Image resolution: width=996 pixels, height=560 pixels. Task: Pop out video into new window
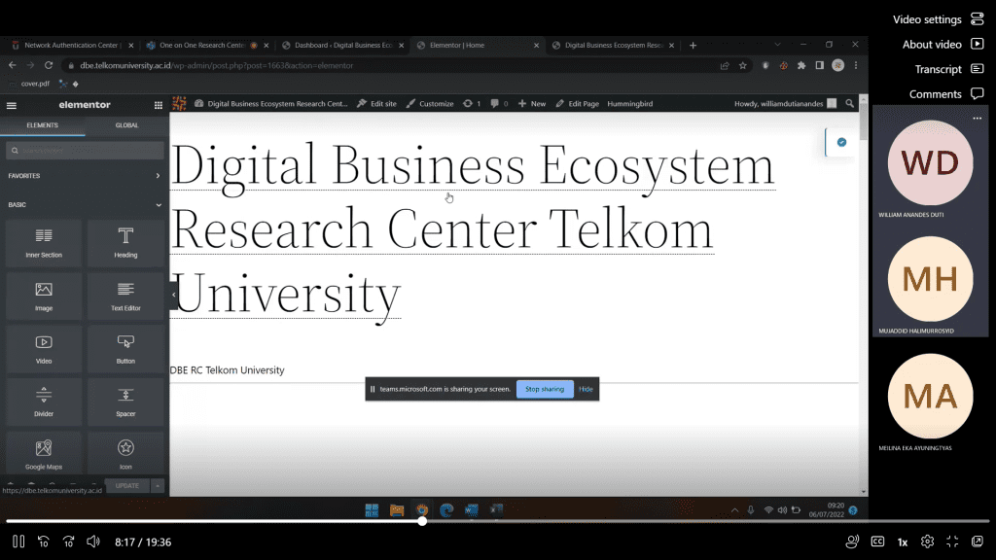pos(977,542)
